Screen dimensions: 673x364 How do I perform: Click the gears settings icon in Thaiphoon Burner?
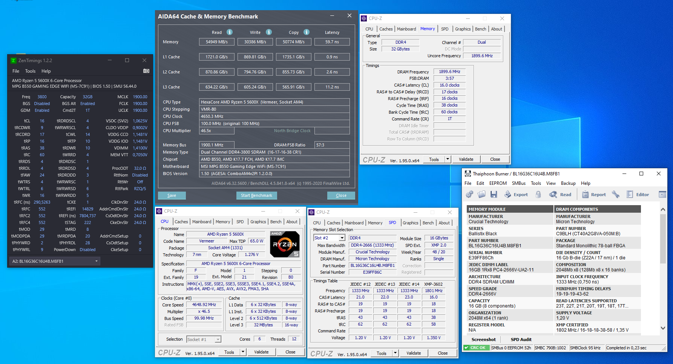click(x=469, y=195)
